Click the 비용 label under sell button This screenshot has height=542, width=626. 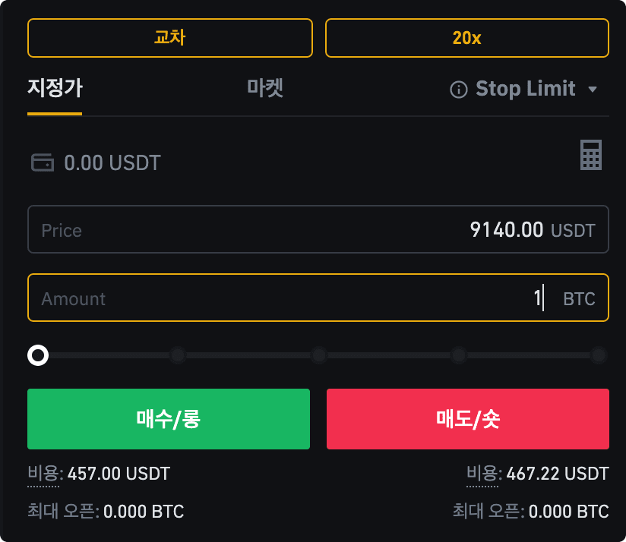482,474
